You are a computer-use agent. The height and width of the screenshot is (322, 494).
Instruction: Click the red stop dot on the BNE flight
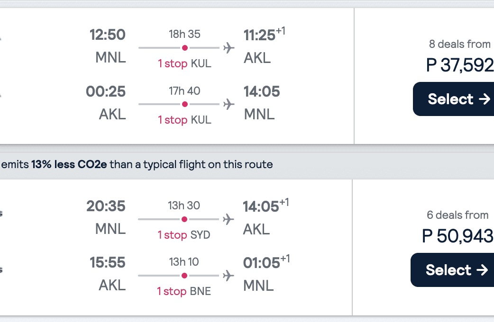coord(184,276)
